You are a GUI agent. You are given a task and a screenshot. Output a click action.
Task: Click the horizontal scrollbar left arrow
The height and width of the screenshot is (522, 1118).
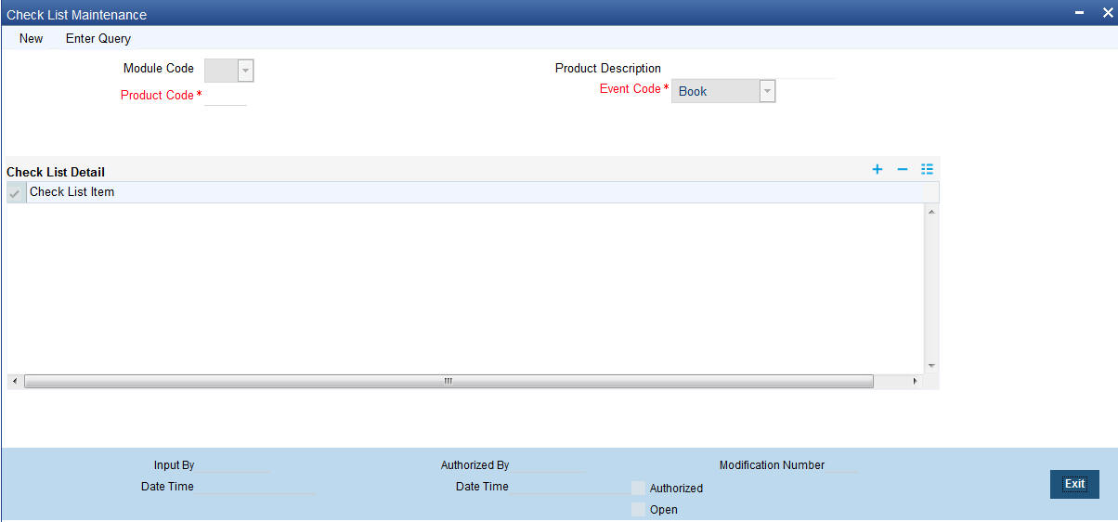click(x=13, y=381)
